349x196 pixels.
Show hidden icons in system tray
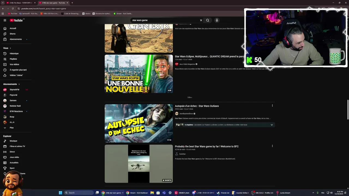pos(313,193)
